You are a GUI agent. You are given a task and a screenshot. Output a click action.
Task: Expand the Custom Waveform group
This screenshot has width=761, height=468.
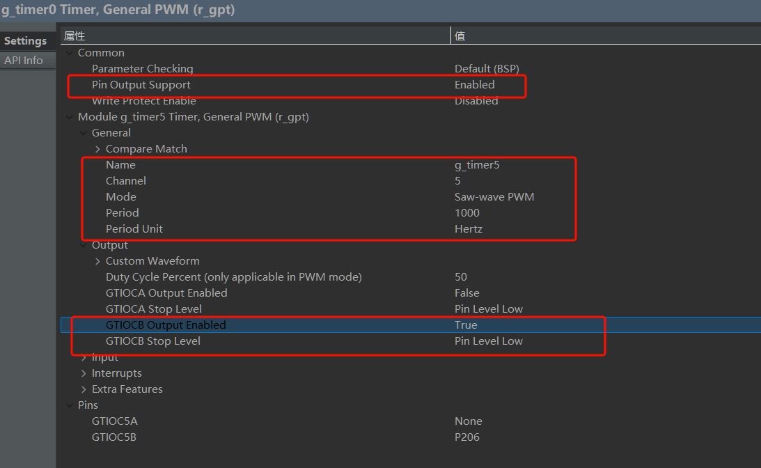pos(97,261)
